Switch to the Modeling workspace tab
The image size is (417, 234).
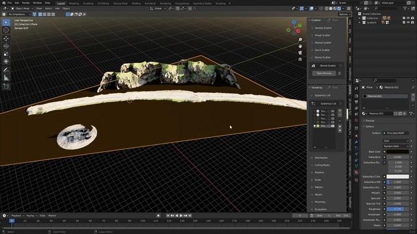point(74,3)
